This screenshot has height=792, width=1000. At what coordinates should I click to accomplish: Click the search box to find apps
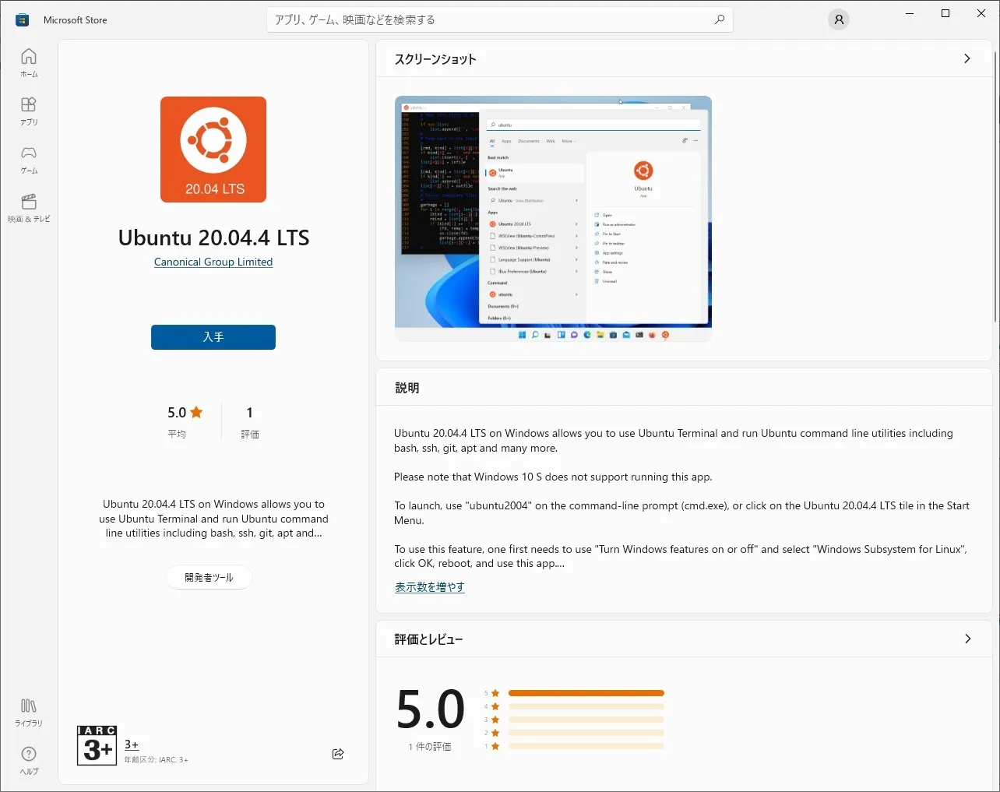coord(500,19)
